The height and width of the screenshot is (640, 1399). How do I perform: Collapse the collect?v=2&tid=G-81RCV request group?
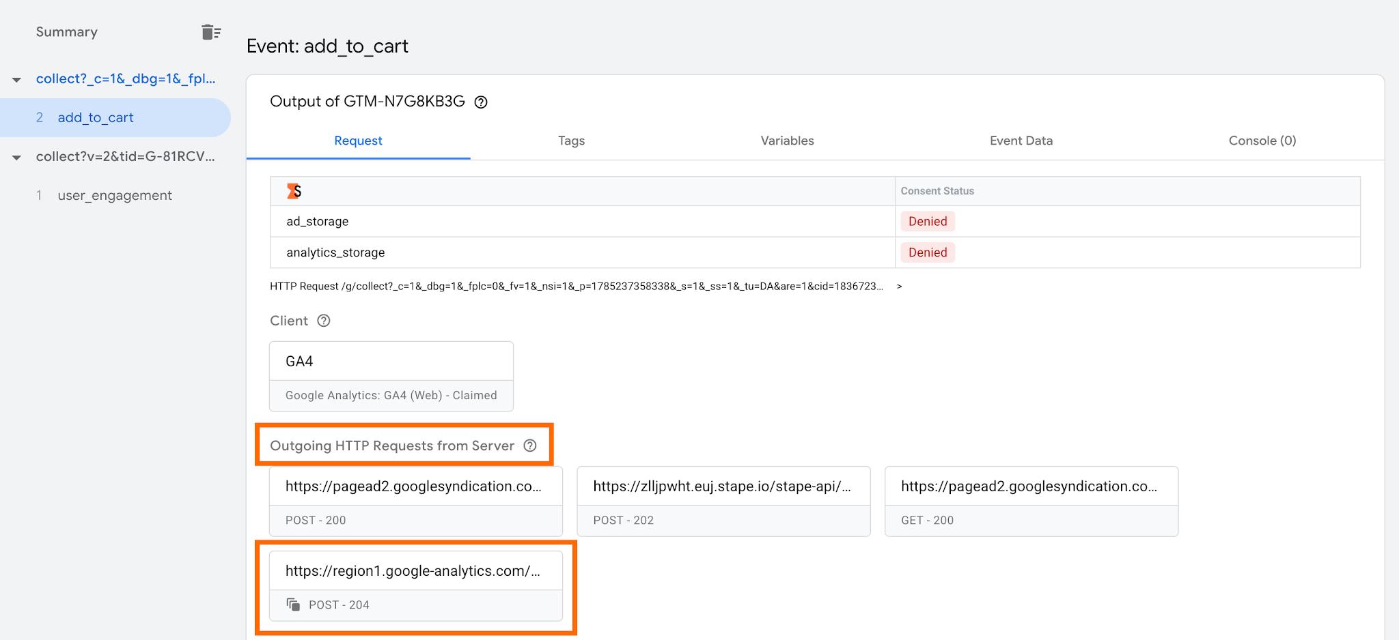(x=17, y=158)
